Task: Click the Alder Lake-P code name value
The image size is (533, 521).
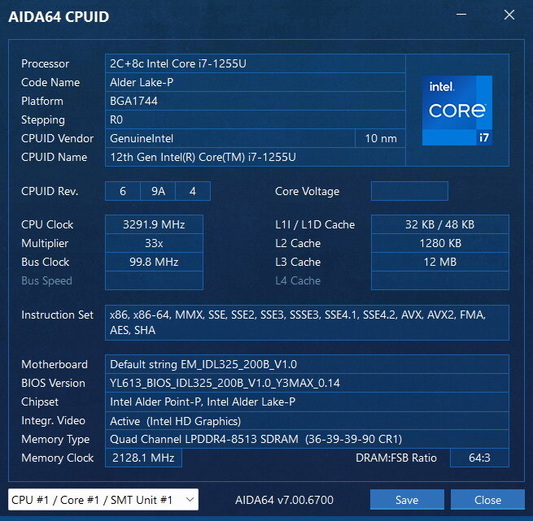Action: tap(255, 82)
